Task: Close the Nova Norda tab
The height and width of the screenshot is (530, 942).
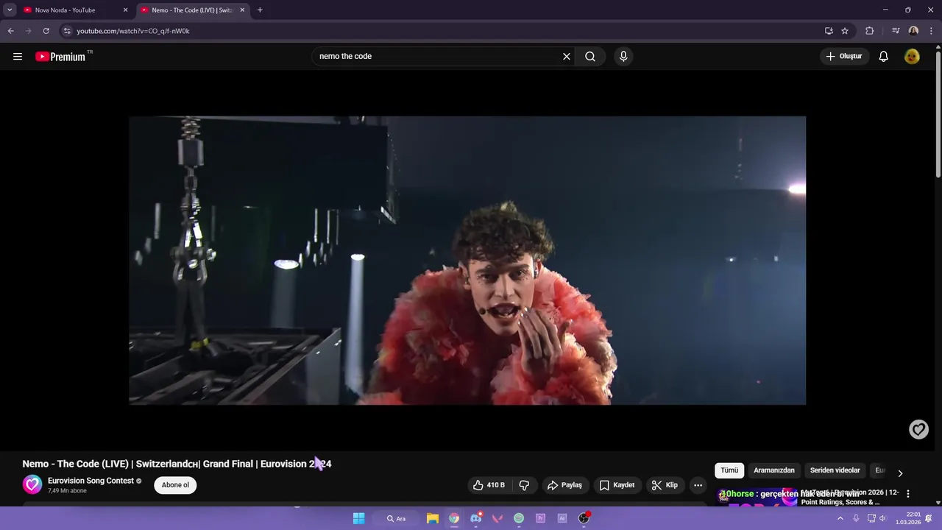Action: [x=125, y=10]
